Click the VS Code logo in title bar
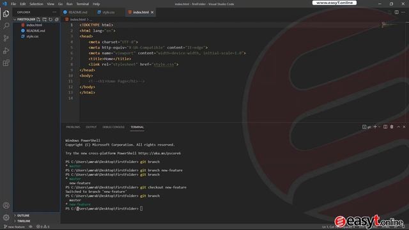 point(4,4)
